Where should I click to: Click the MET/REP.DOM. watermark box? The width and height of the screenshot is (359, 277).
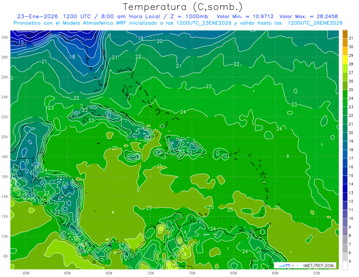pos(305,265)
